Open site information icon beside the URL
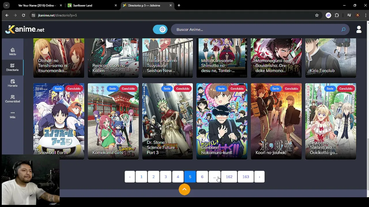The image size is (369, 207). tap(33, 15)
